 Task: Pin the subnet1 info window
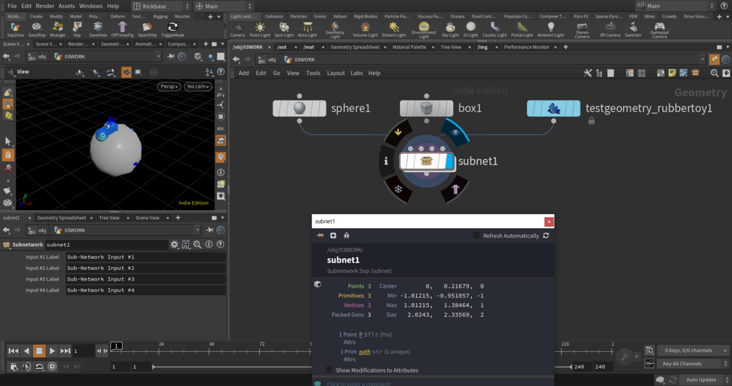[320, 235]
